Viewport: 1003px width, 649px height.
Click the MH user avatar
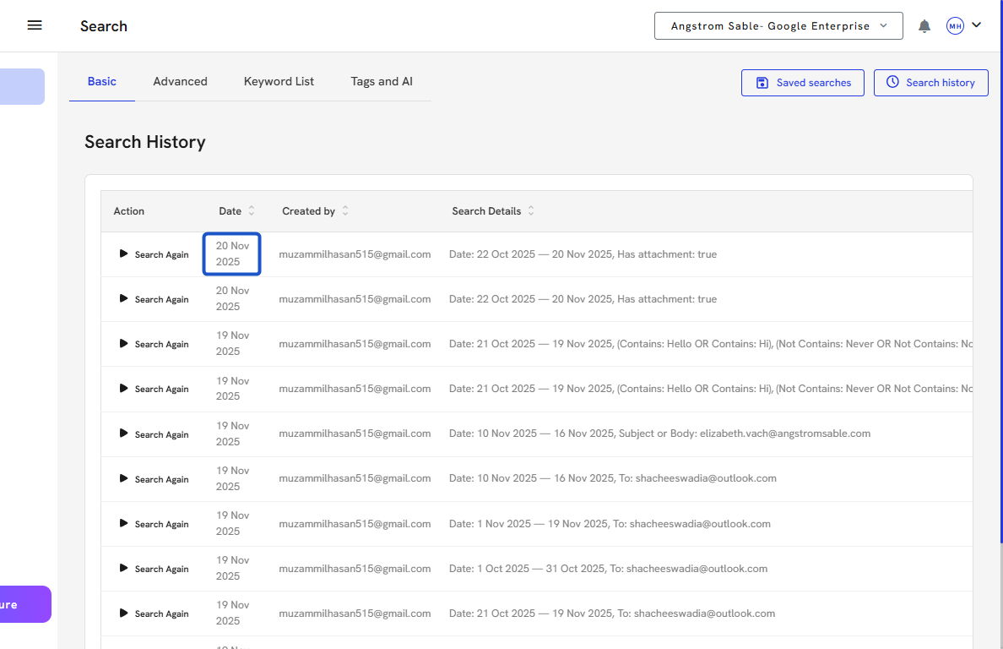(x=955, y=26)
